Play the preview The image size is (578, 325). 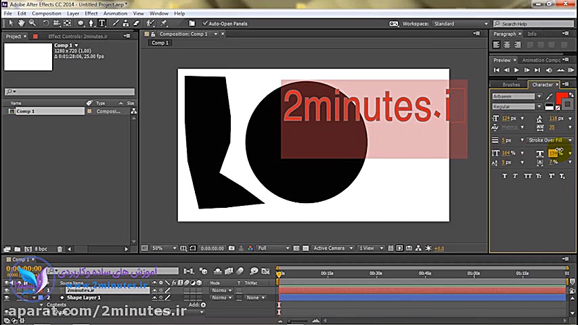click(x=516, y=70)
